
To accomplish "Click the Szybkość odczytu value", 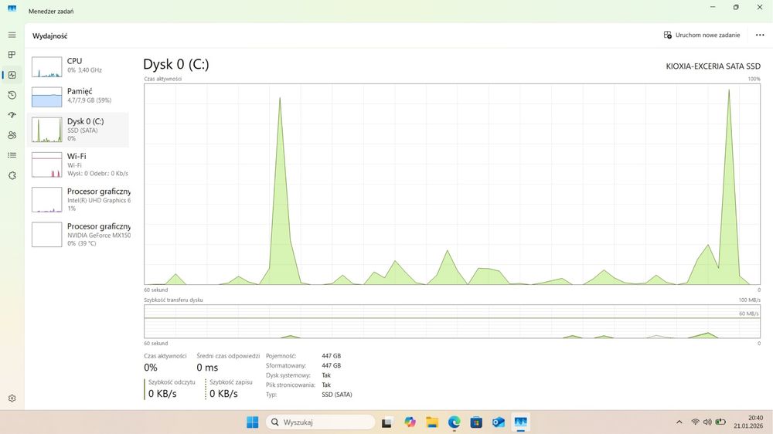I will 162,394.
